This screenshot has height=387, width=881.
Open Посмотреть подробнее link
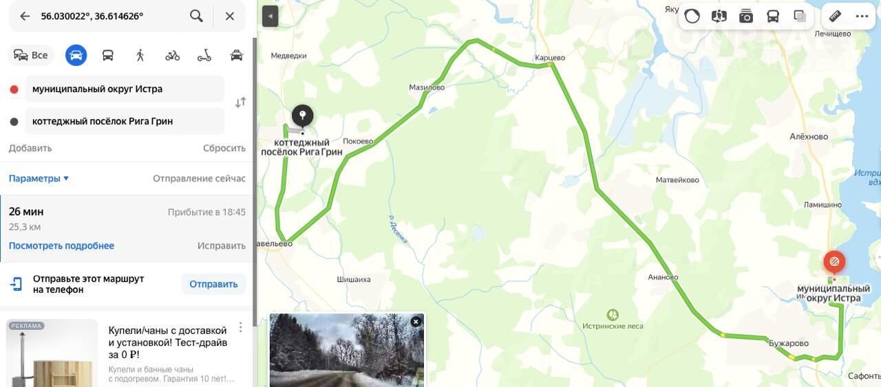pos(61,245)
